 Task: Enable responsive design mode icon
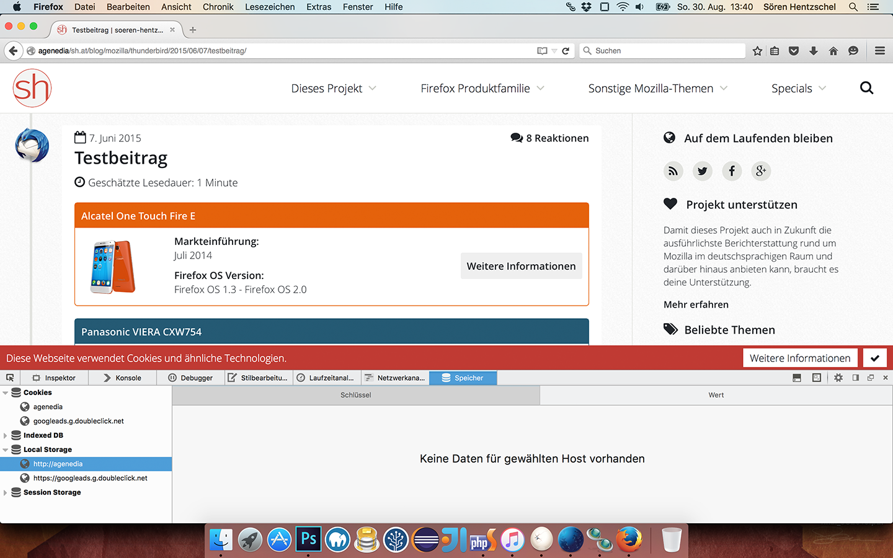pos(817,378)
